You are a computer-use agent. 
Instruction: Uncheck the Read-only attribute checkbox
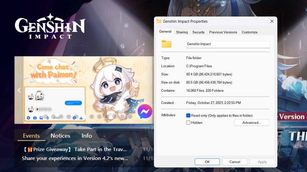[x=188, y=115]
